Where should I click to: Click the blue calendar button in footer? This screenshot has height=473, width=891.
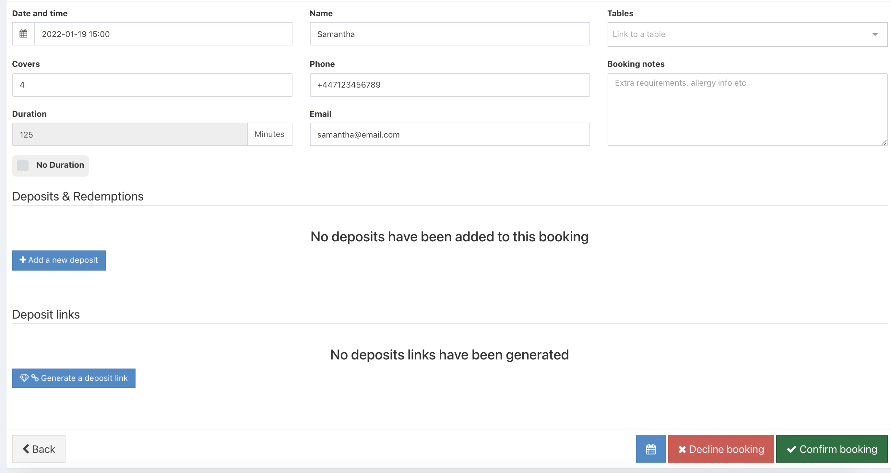pyautogui.click(x=651, y=449)
